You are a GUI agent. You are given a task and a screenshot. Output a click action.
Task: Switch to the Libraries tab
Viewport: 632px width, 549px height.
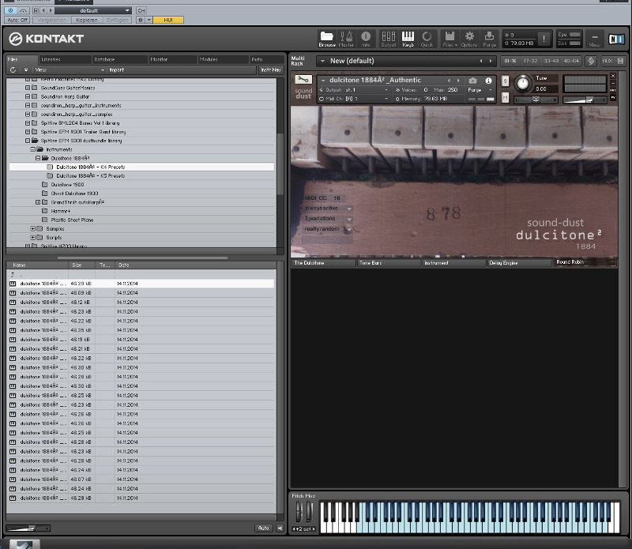pyautogui.click(x=65, y=59)
